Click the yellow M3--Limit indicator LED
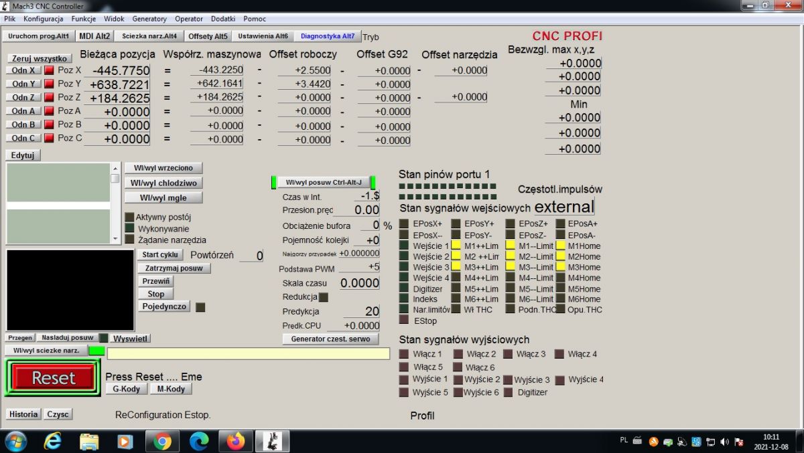Image resolution: width=804 pixels, height=453 pixels. click(x=510, y=267)
